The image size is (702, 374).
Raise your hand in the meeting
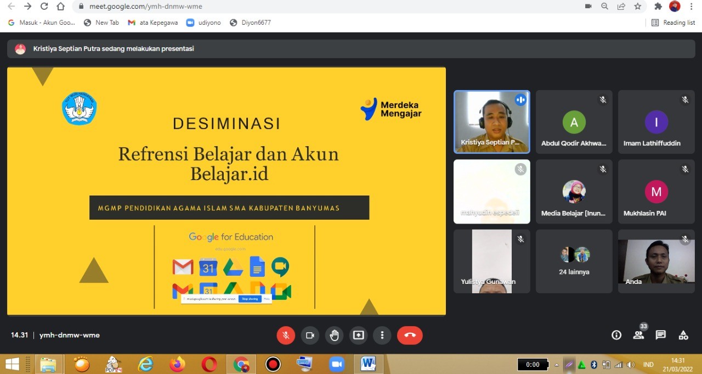334,335
